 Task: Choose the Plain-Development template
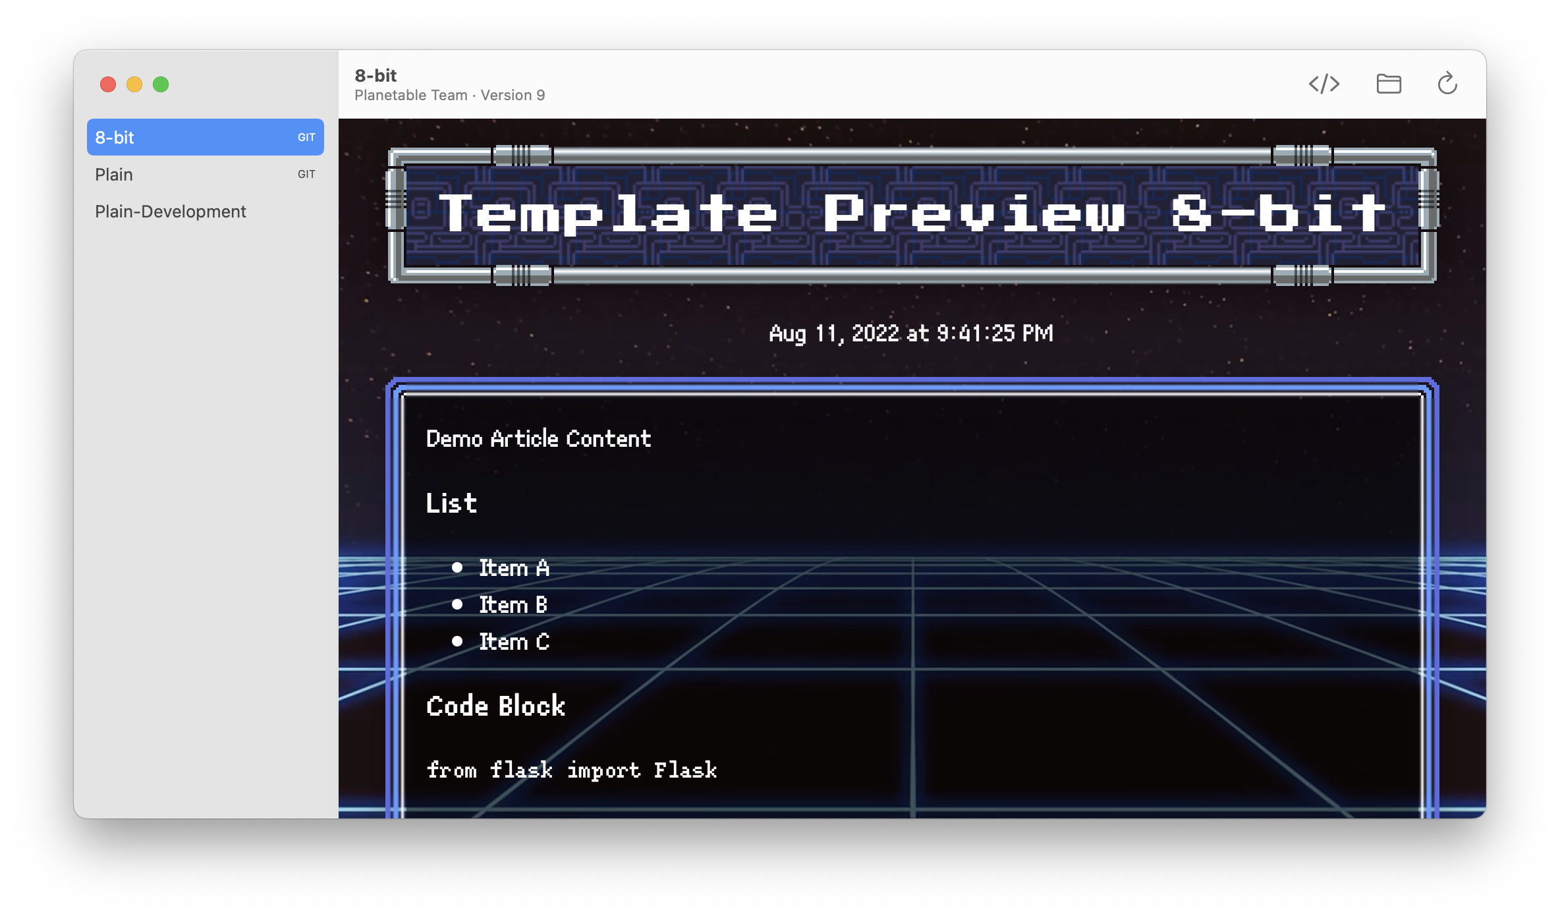171,212
